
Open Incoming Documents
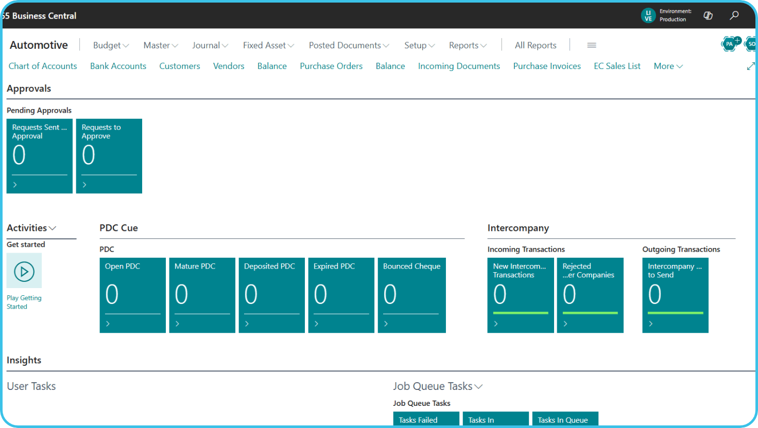pyautogui.click(x=459, y=66)
